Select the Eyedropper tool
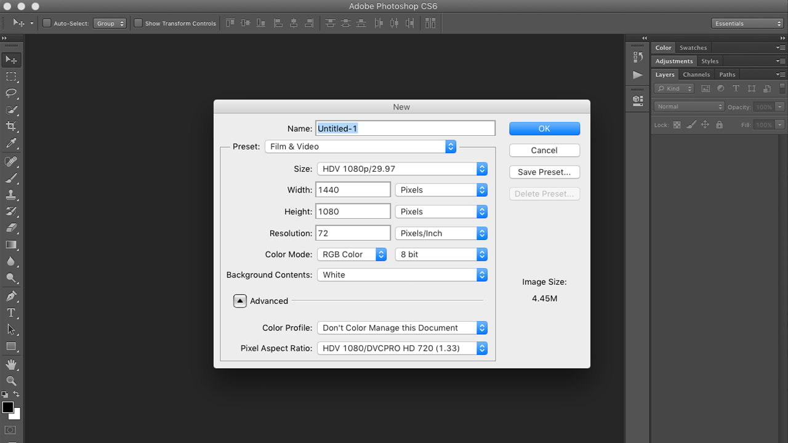 click(x=11, y=143)
